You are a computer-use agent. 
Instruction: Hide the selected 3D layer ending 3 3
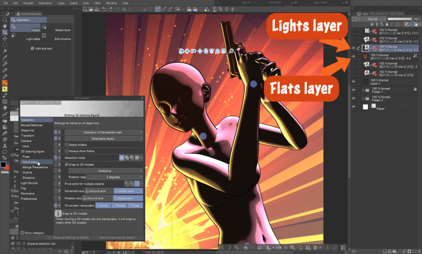353,48
